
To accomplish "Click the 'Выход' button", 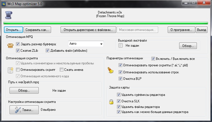I will 202,30.
